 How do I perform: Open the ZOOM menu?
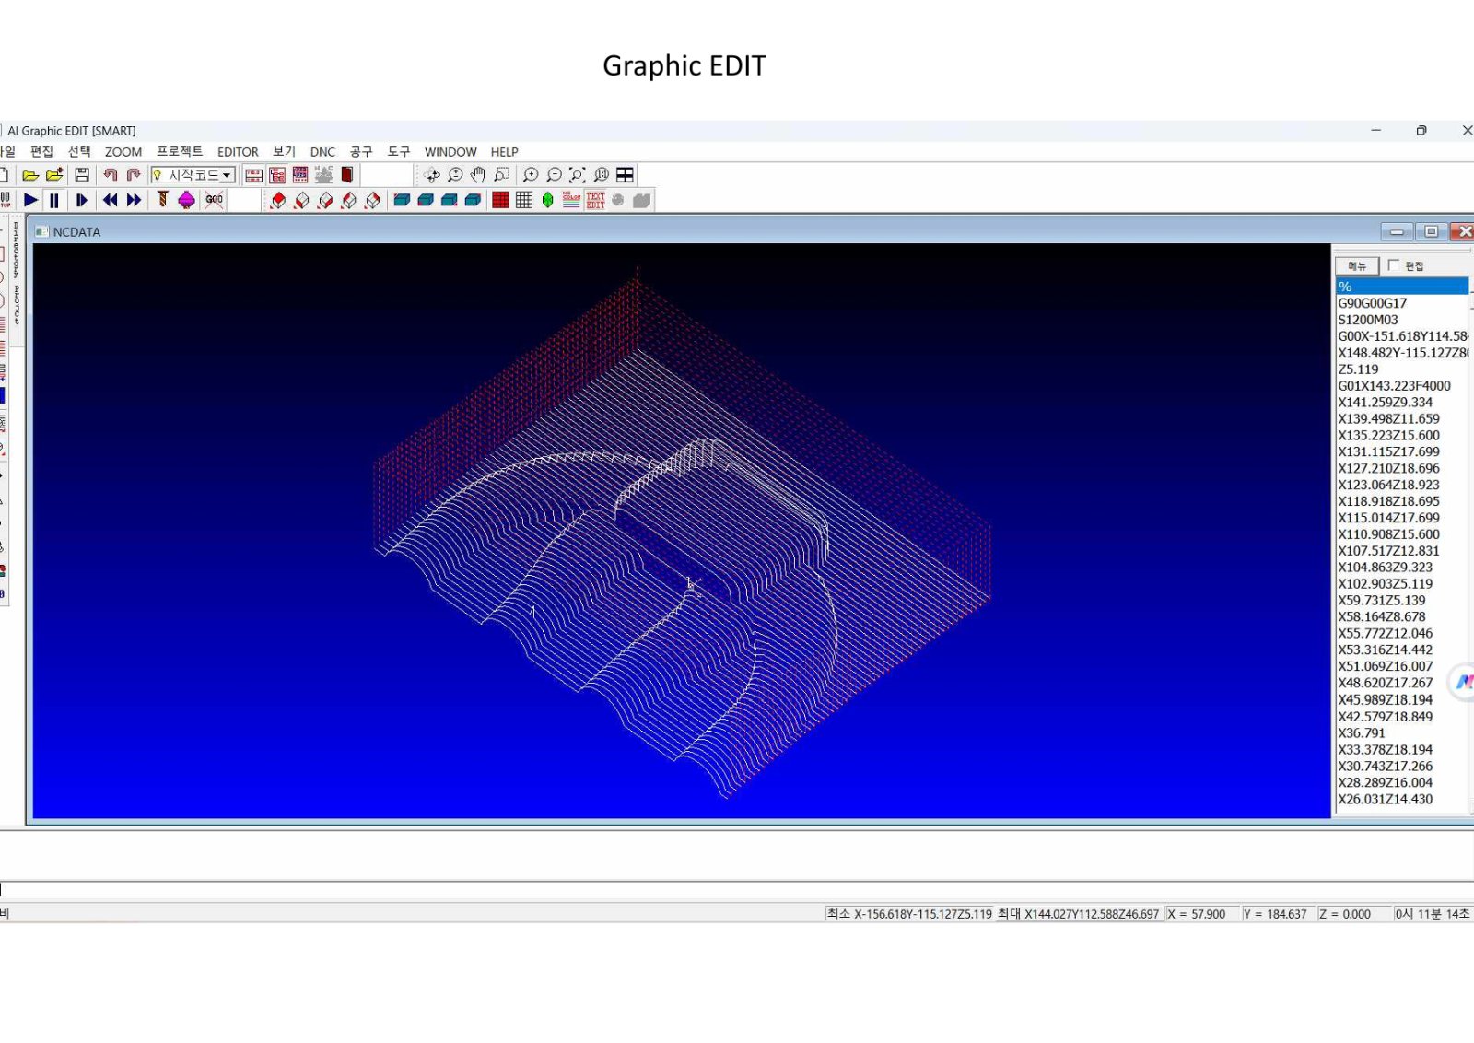click(123, 152)
